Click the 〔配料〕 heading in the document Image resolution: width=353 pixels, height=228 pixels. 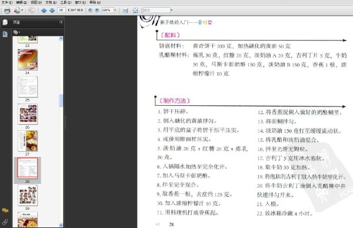pos(170,35)
